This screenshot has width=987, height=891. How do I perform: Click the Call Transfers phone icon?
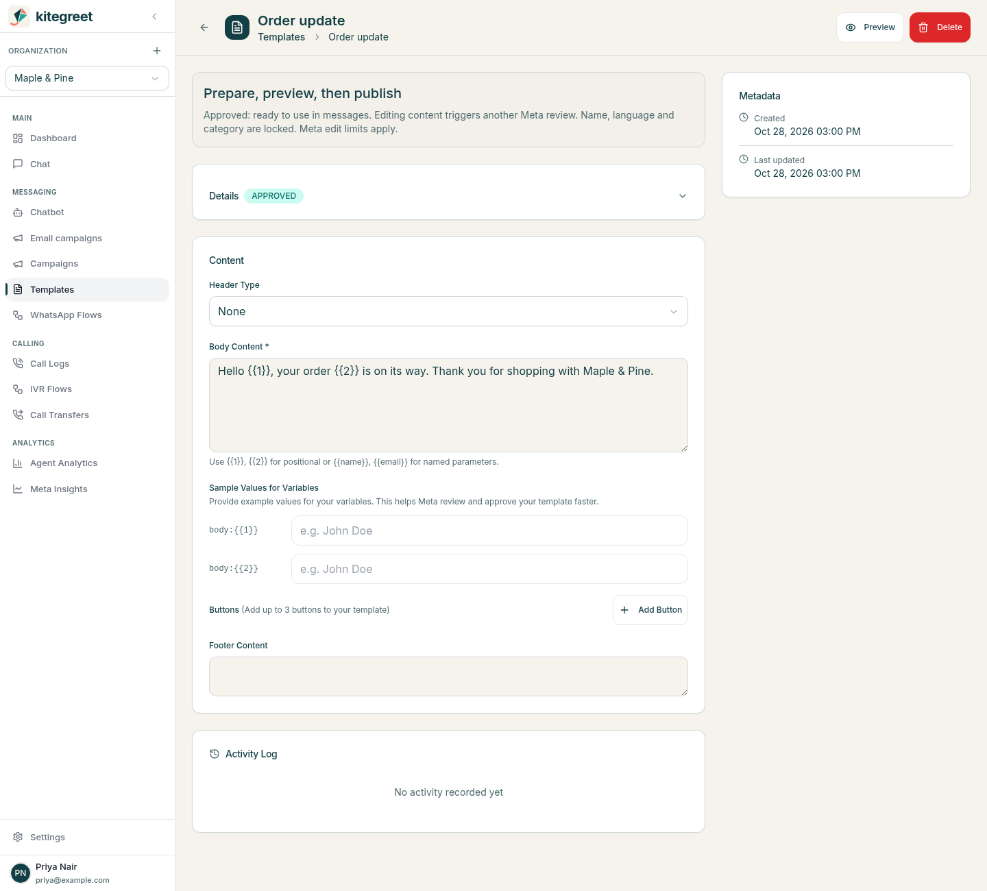click(x=18, y=415)
